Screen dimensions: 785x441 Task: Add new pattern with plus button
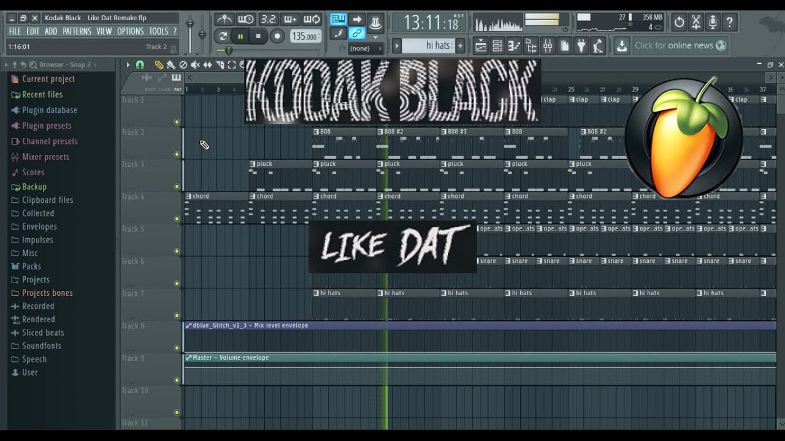pos(460,45)
